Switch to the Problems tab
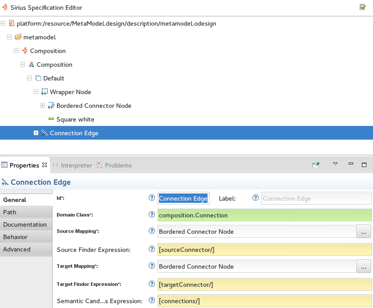The height and width of the screenshot is (308, 373). tap(114, 165)
